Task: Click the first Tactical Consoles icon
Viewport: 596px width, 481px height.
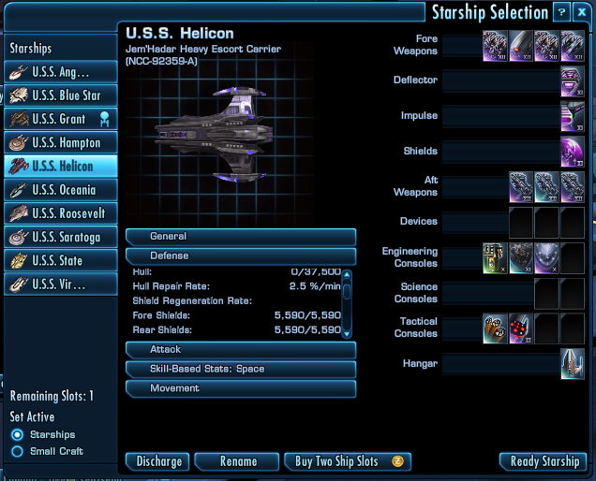Action: click(x=495, y=328)
